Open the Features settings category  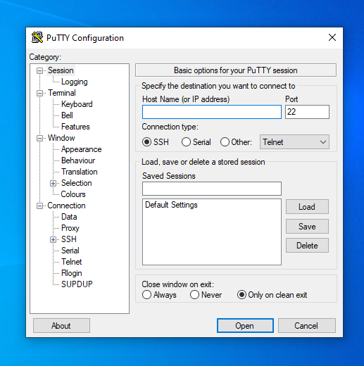75,127
